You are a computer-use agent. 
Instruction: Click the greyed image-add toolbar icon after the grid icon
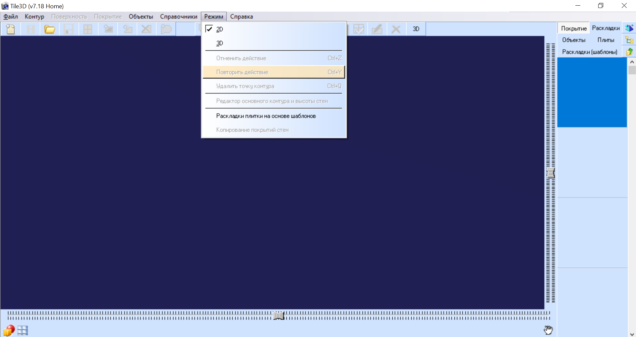click(108, 29)
